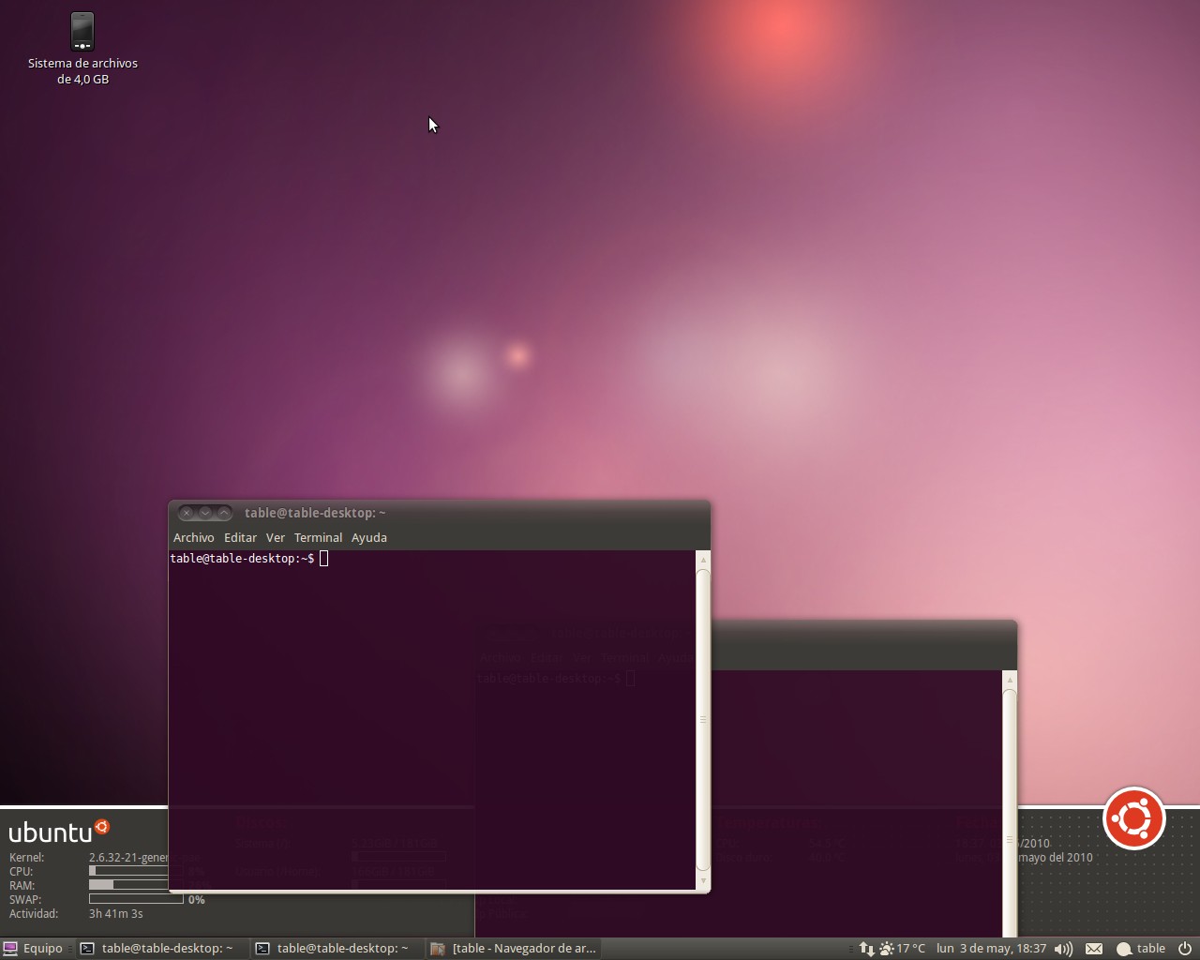Click the ubuntu logo in system monitor

pyautogui.click(x=59, y=832)
